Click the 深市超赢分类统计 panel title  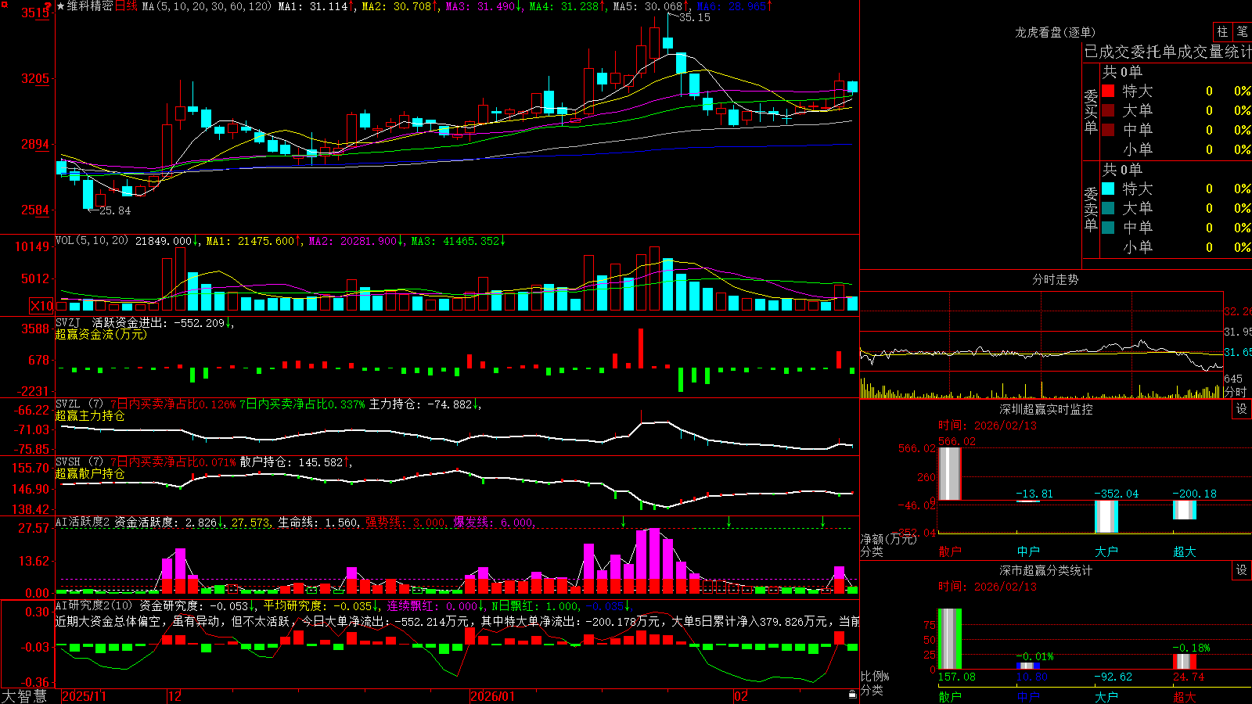1045,570
